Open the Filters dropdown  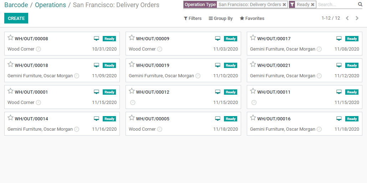[x=193, y=18]
